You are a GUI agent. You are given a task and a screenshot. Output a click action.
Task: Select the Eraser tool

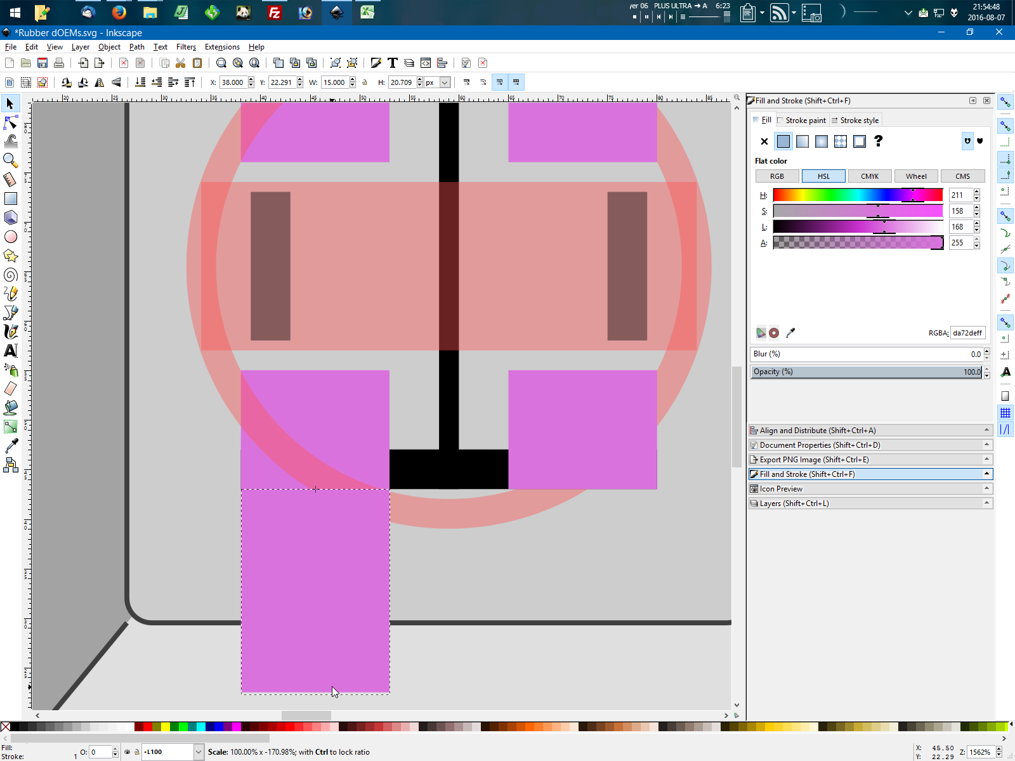[10, 389]
